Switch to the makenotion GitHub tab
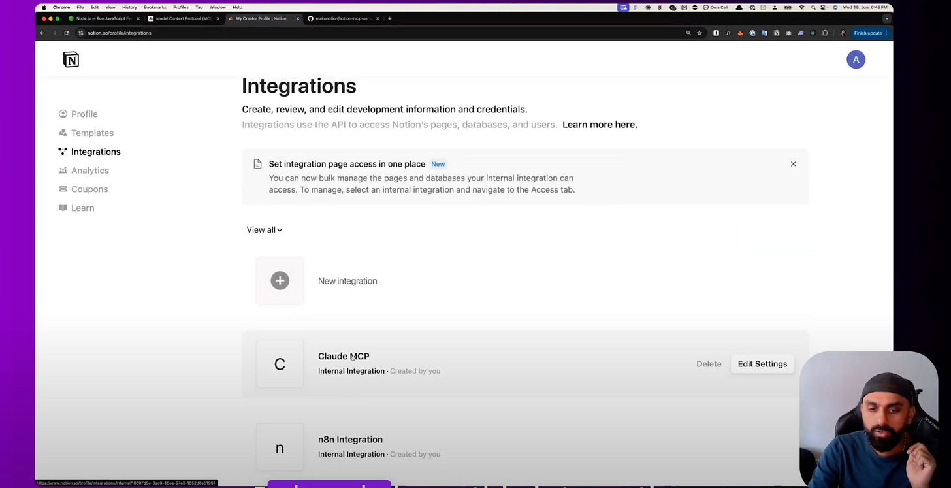This screenshot has width=951, height=488. 344,18
